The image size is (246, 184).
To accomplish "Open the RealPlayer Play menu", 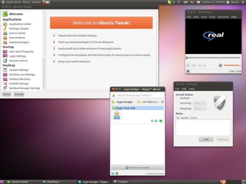I will pyautogui.click(x=196, y=17).
